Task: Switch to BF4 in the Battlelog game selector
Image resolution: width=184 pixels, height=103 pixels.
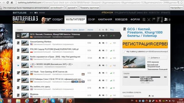Action: (31, 13)
